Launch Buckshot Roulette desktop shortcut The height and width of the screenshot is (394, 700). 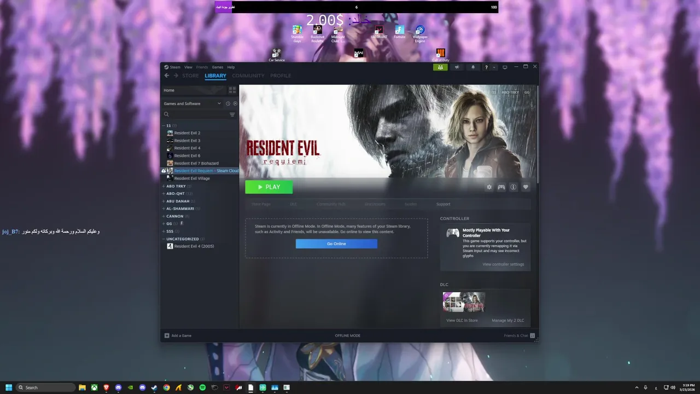point(317,33)
